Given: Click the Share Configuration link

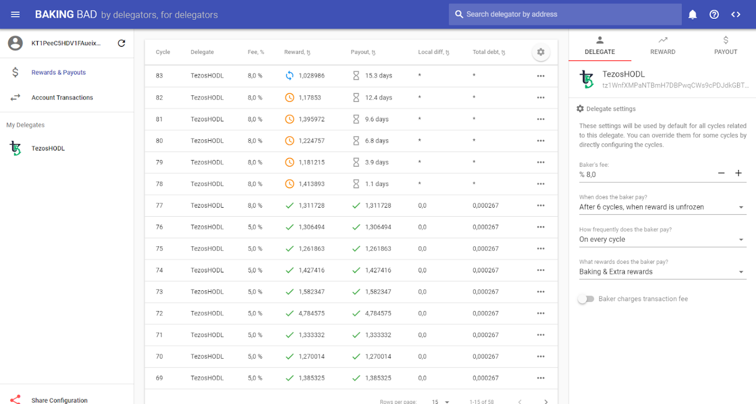Looking at the screenshot, I should (x=59, y=400).
